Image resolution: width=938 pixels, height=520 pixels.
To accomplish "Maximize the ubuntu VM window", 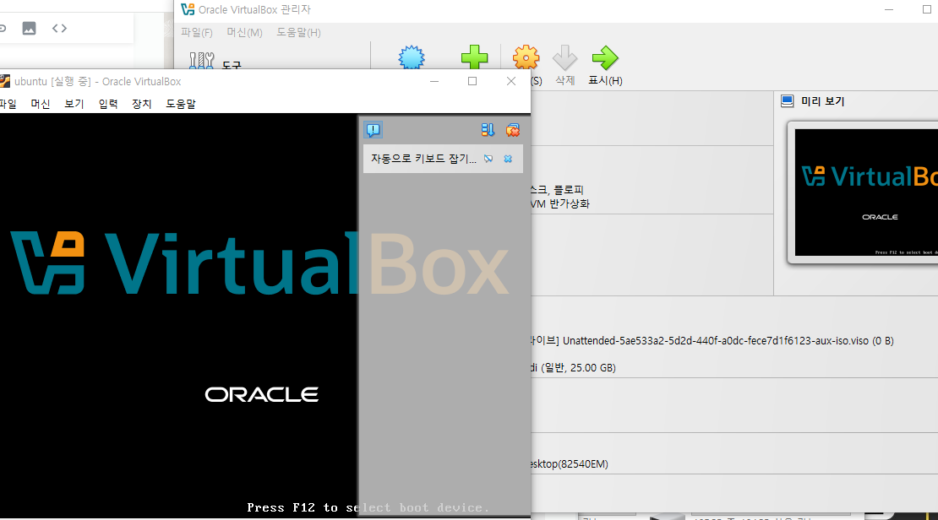I will (x=472, y=81).
